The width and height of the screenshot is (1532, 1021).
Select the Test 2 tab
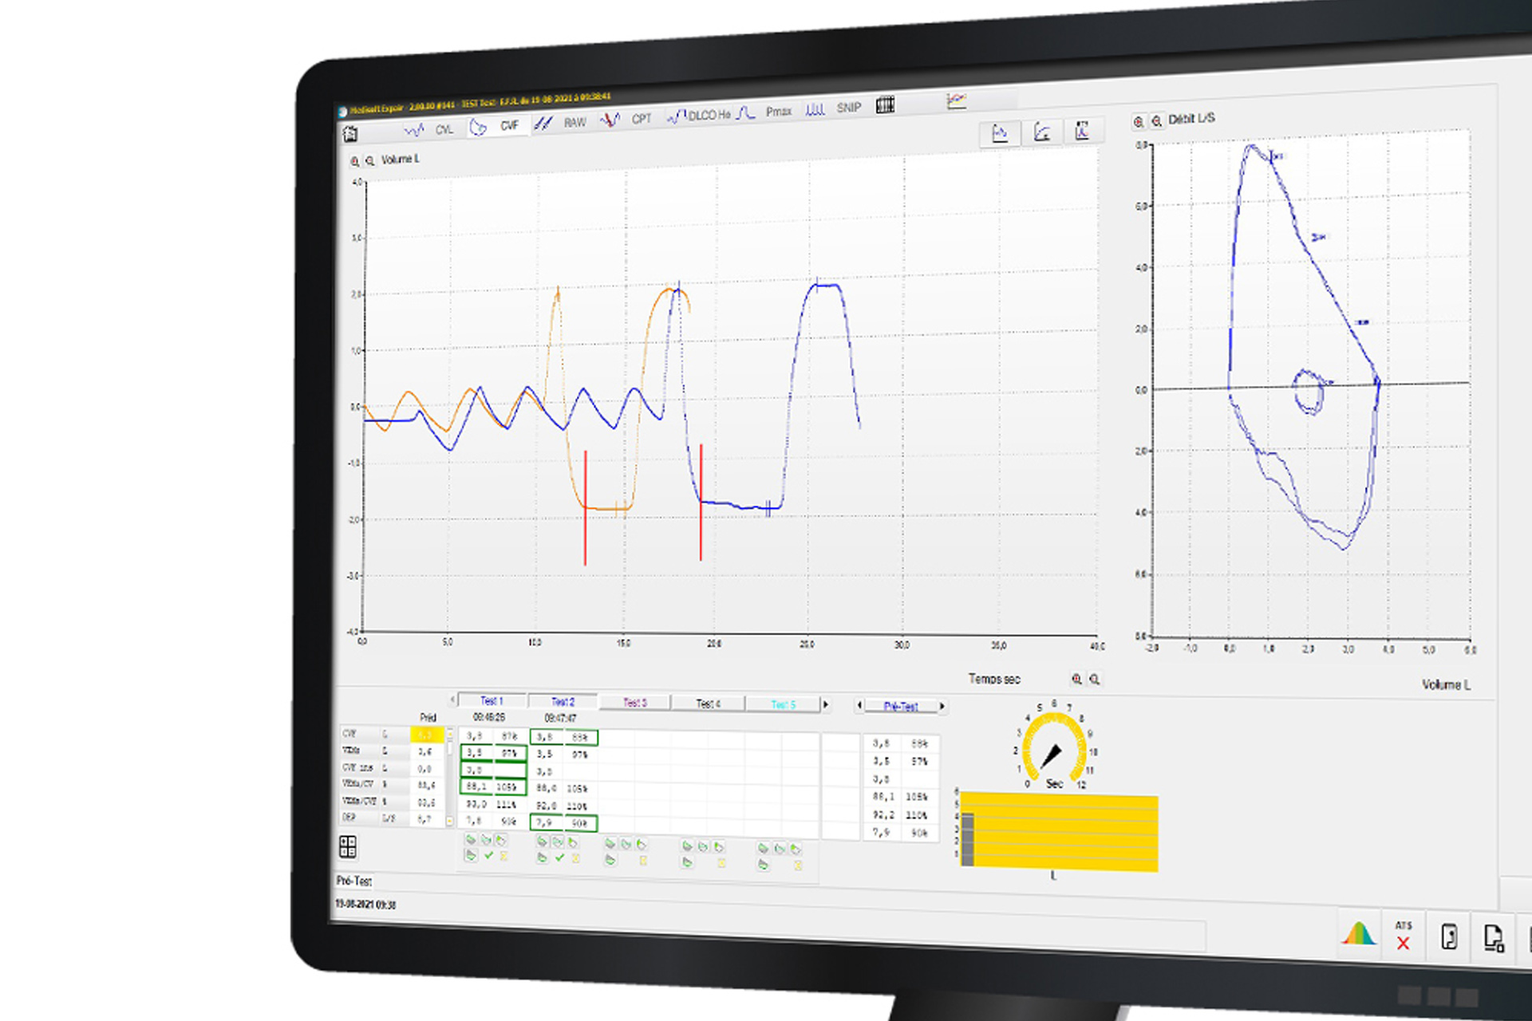[x=563, y=702]
